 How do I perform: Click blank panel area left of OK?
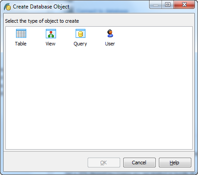tap(45, 163)
